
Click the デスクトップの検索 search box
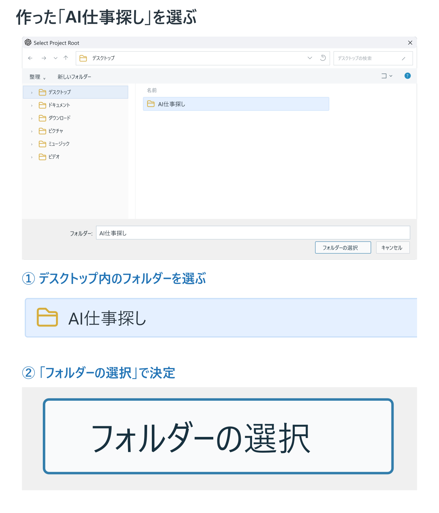pos(373,58)
